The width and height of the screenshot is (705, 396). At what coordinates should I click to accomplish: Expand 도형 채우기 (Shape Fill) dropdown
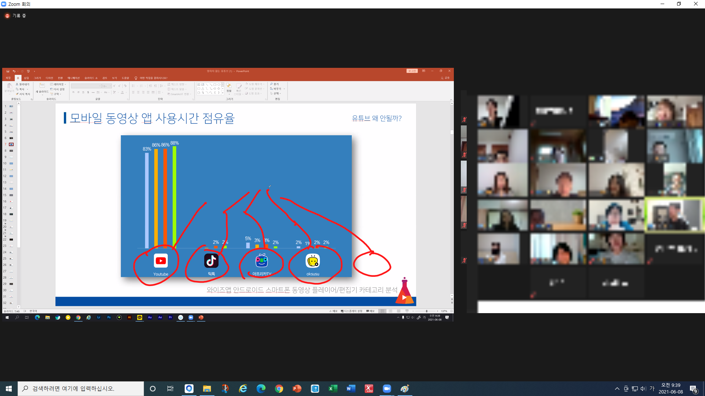pyautogui.click(x=255, y=84)
